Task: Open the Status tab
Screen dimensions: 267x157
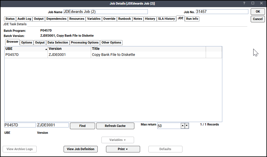Action: coord(10,19)
